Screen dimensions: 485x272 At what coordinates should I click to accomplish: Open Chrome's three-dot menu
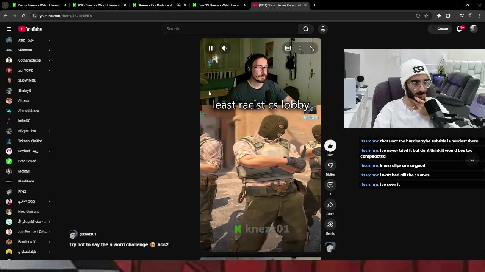click(480, 16)
